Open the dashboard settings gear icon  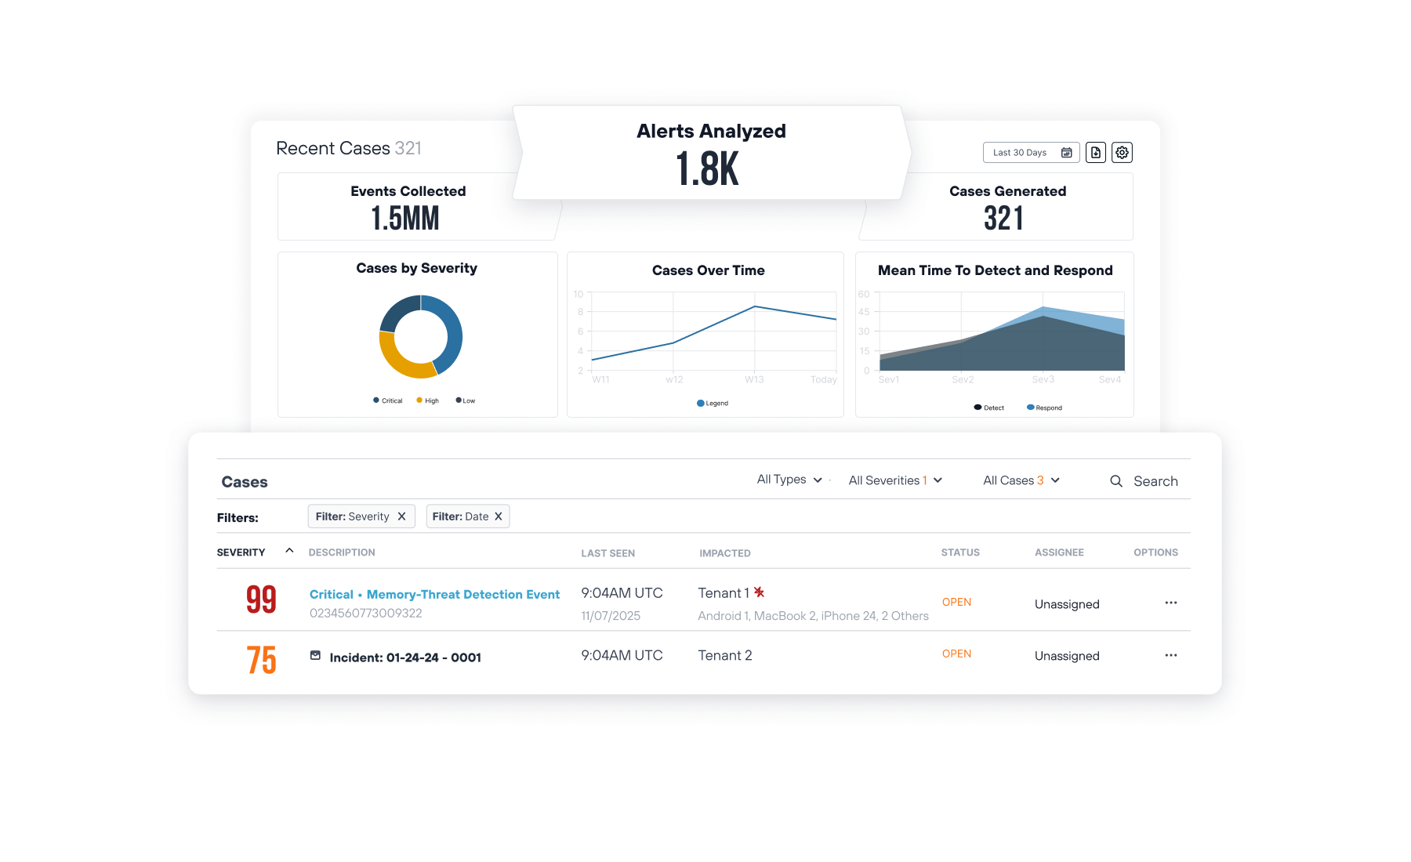(1122, 152)
